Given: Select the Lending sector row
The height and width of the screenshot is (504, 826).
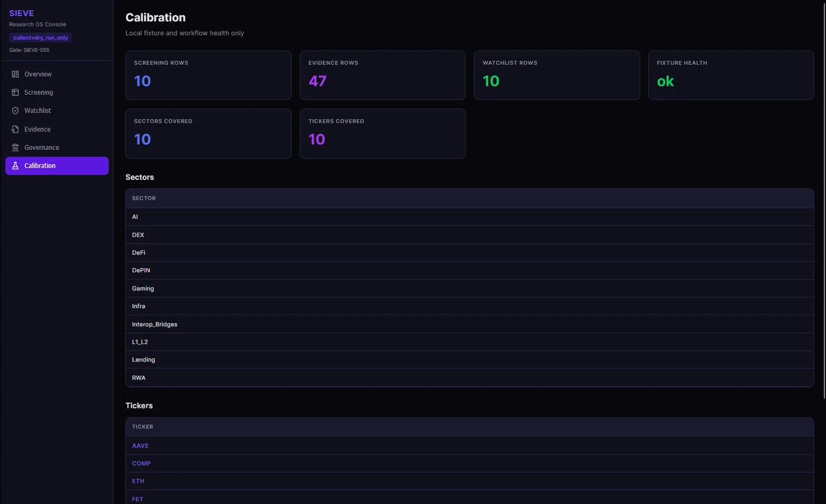Looking at the screenshot, I should pyautogui.click(x=470, y=360).
